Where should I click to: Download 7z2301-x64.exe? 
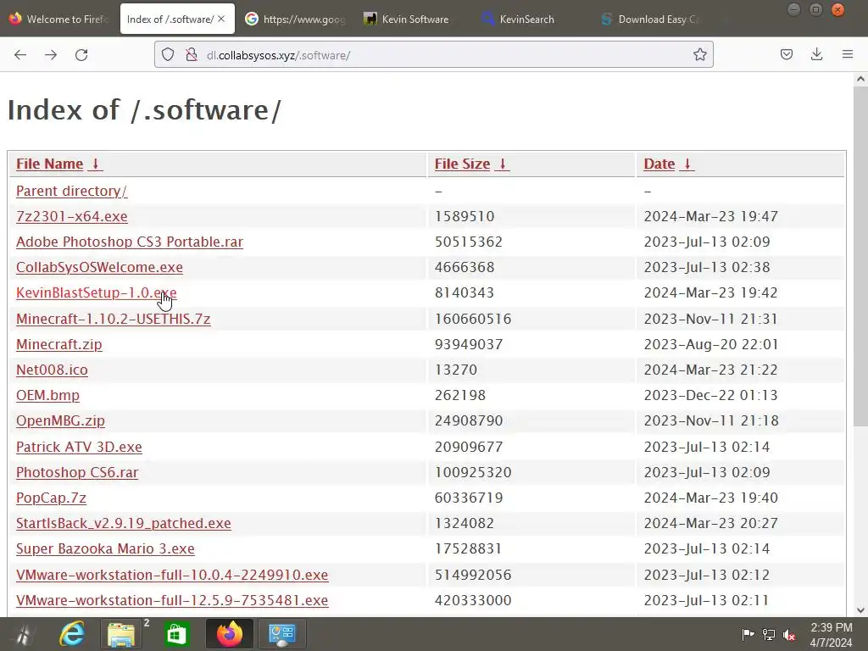[x=72, y=216]
